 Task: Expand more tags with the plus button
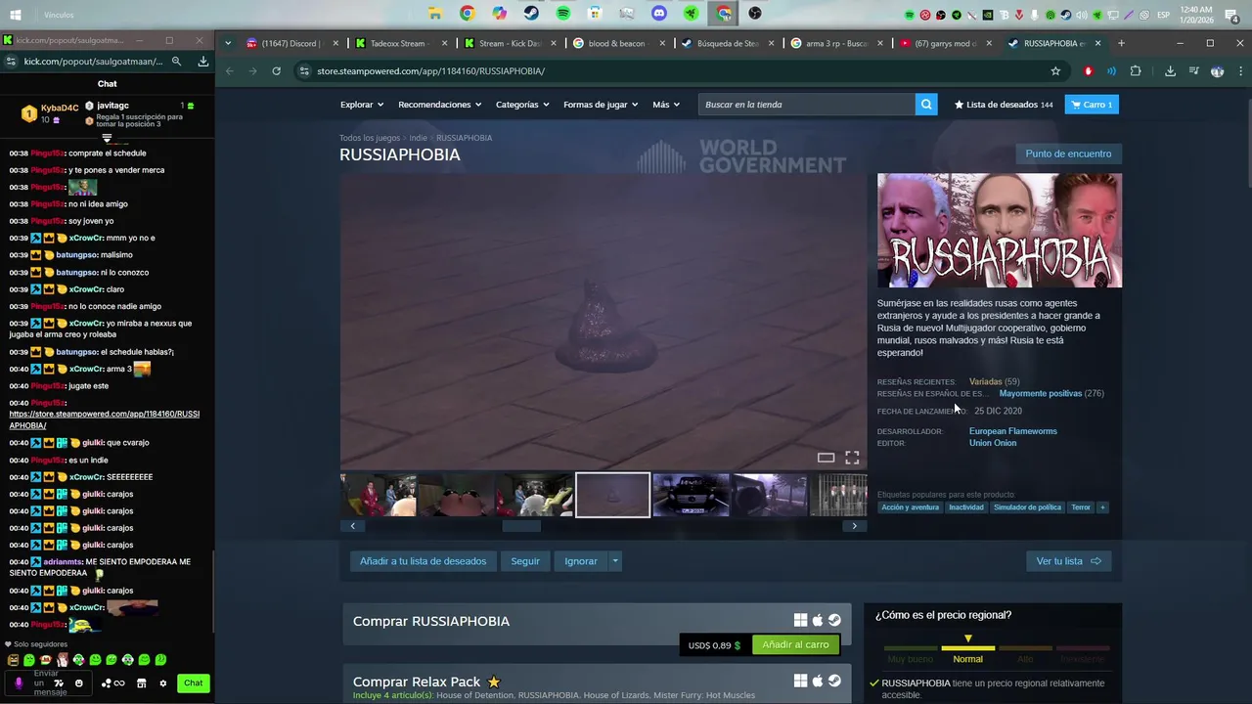coord(1102,507)
